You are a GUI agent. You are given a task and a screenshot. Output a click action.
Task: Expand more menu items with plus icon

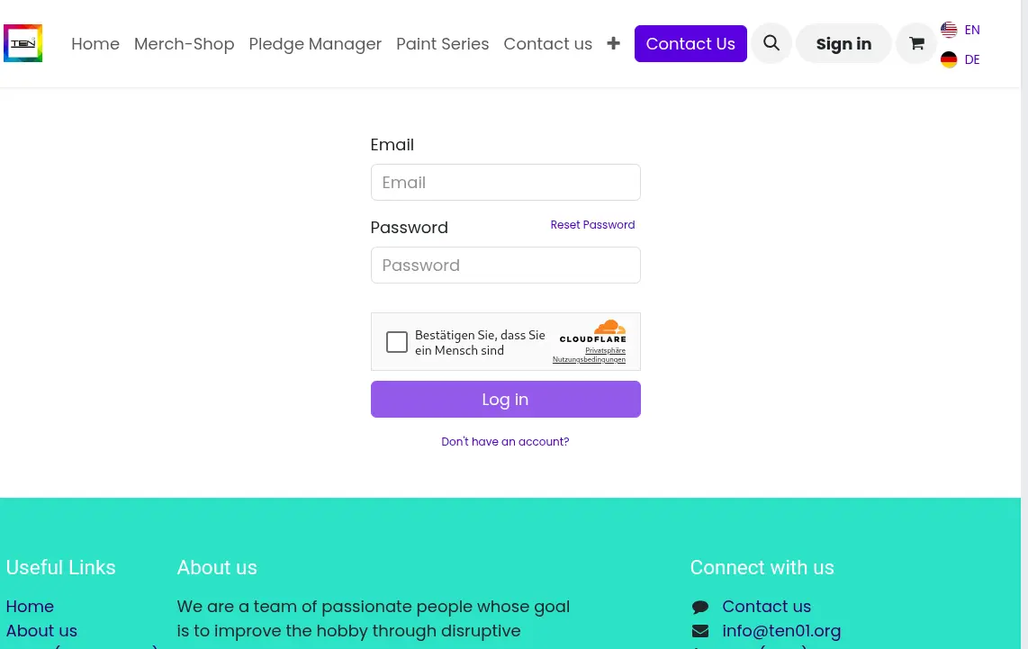coord(613,43)
